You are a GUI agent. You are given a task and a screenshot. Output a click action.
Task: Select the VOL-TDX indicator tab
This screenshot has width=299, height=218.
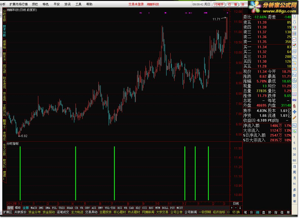pos(110,208)
